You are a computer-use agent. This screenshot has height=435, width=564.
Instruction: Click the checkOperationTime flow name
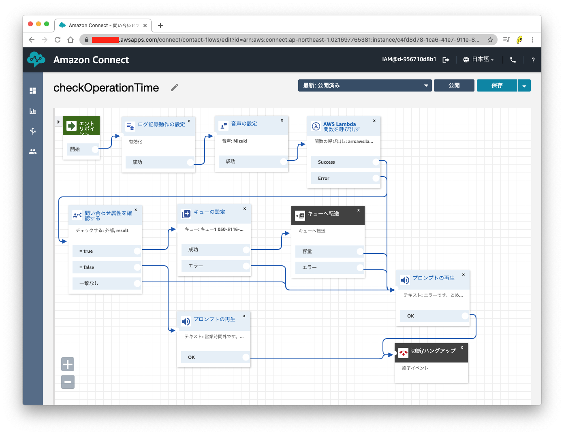(x=106, y=88)
